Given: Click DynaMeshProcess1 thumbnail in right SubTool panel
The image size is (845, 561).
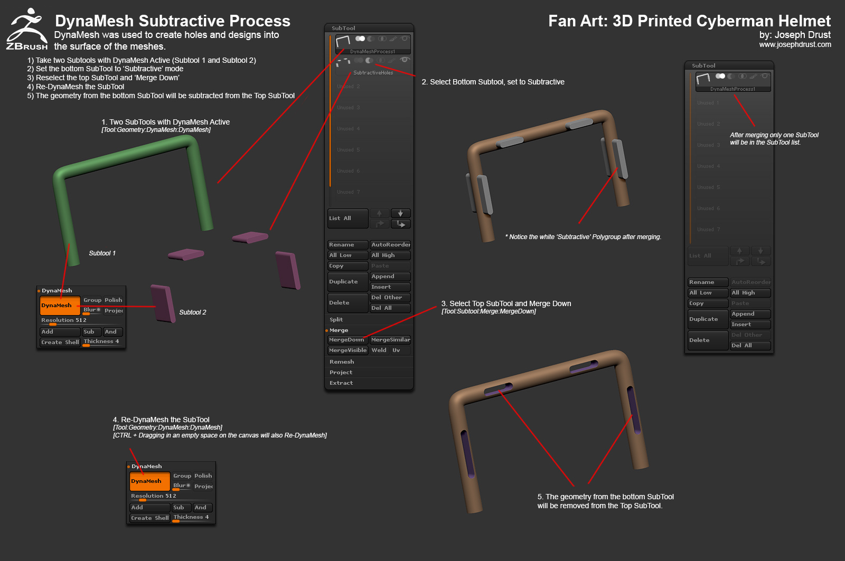Looking at the screenshot, I should point(703,79).
